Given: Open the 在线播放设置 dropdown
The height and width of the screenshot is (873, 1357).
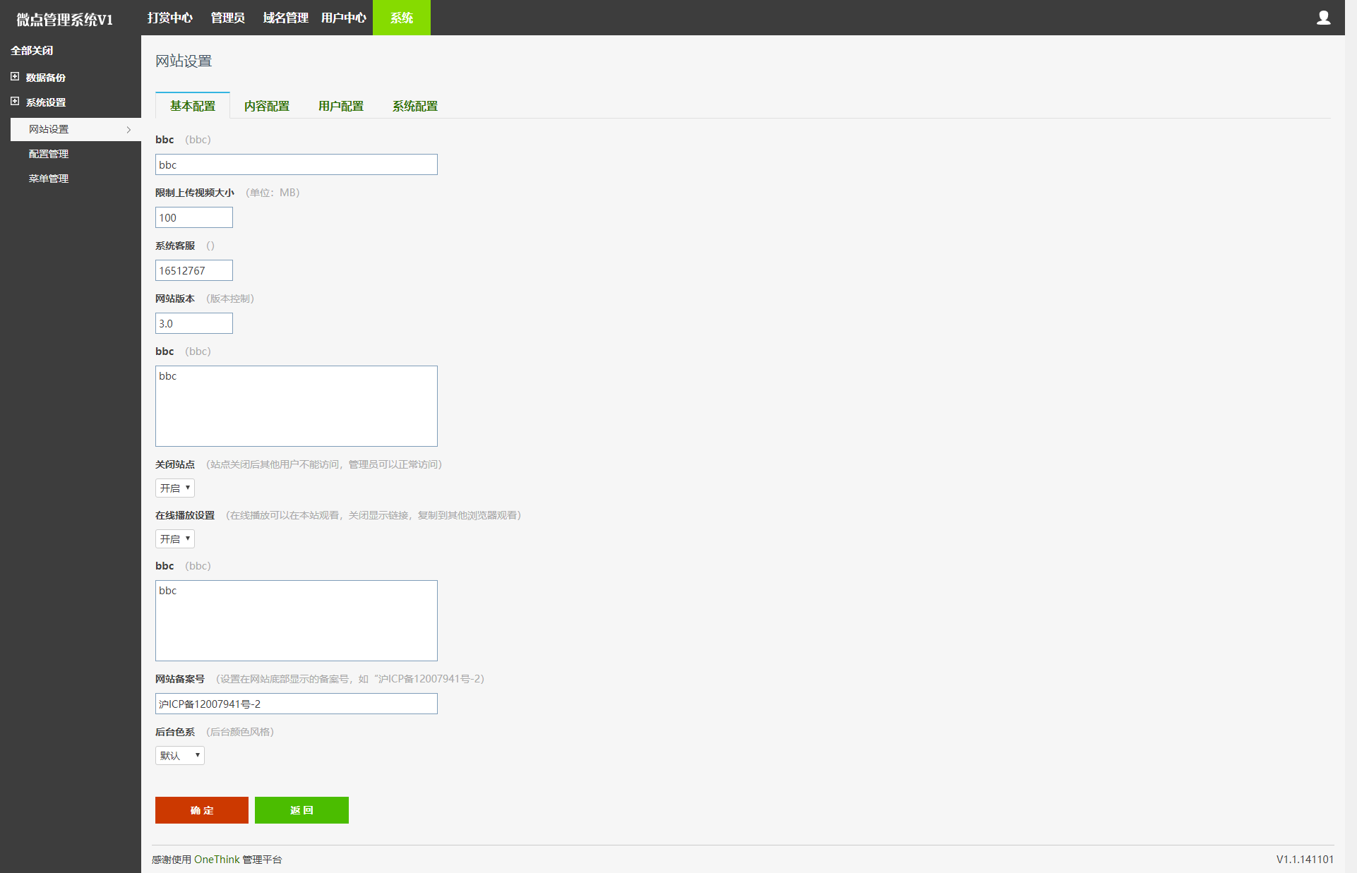Looking at the screenshot, I should click(175, 538).
